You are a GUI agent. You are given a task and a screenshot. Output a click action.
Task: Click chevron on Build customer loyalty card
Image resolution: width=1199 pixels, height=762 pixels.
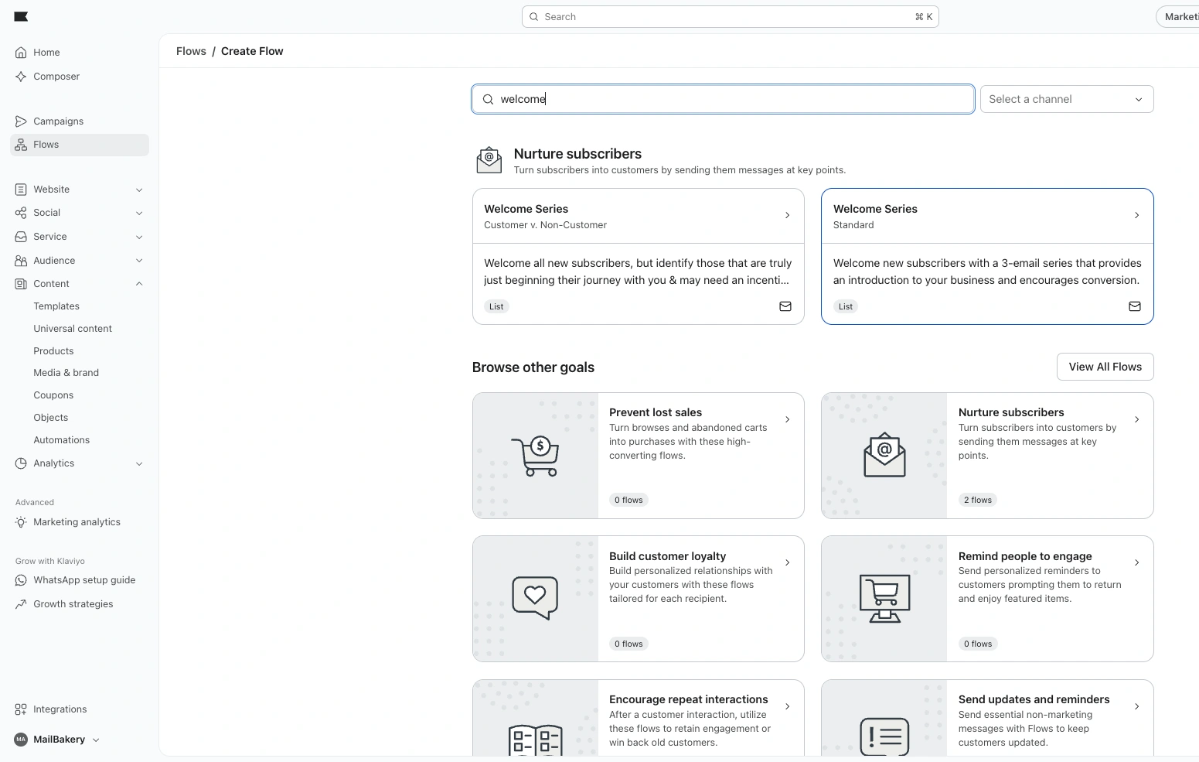point(787,562)
